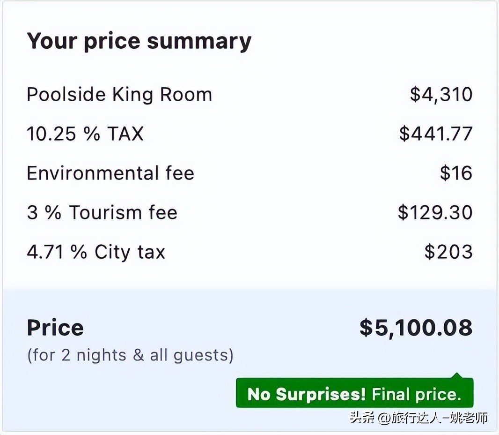Select the 4.71 % City tax label
The image size is (499, 435).
(96, 252)
